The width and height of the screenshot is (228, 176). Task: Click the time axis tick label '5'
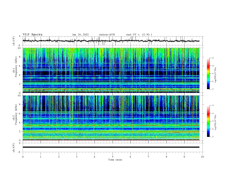click(x=113, y=157)
